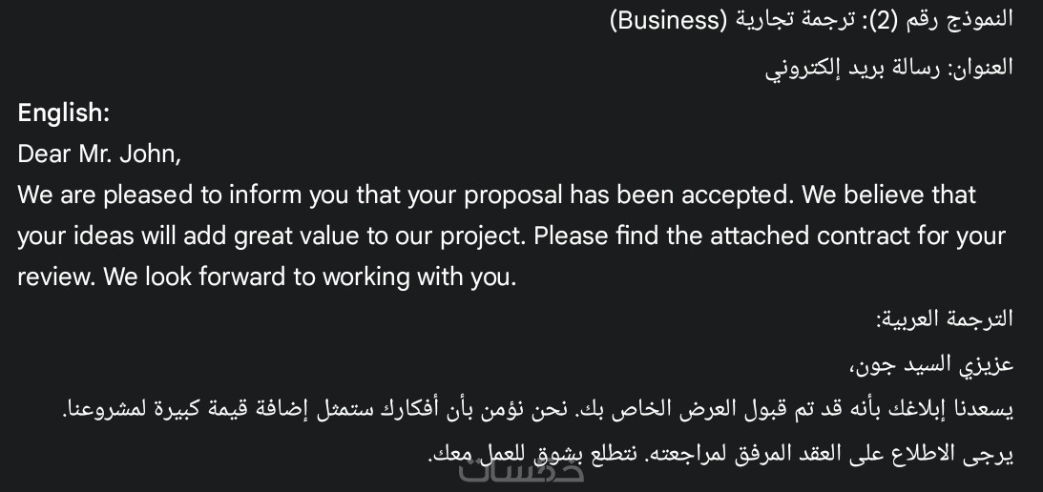Click the "الترجمة العربية:" label

point(944,318)
